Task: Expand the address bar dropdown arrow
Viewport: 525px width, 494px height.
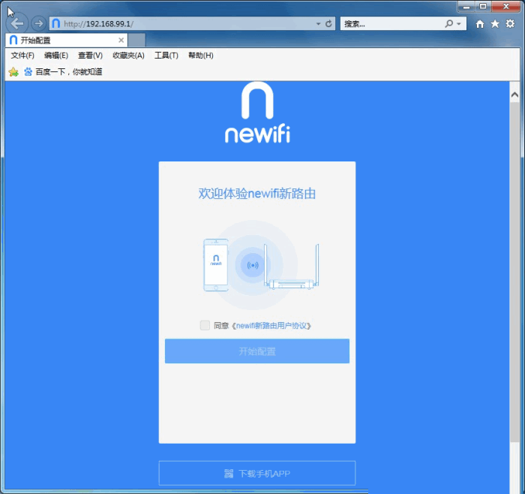Action: pos(319,24)
